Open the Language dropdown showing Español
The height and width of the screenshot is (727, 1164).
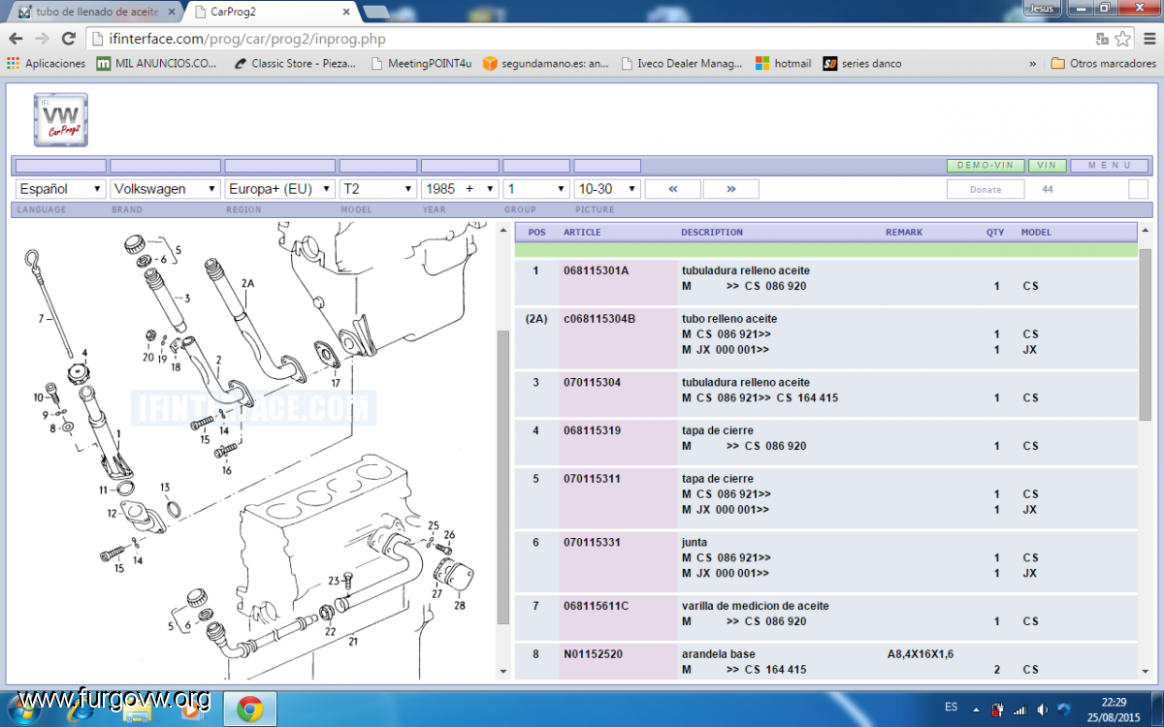click(x=60, y=189)
